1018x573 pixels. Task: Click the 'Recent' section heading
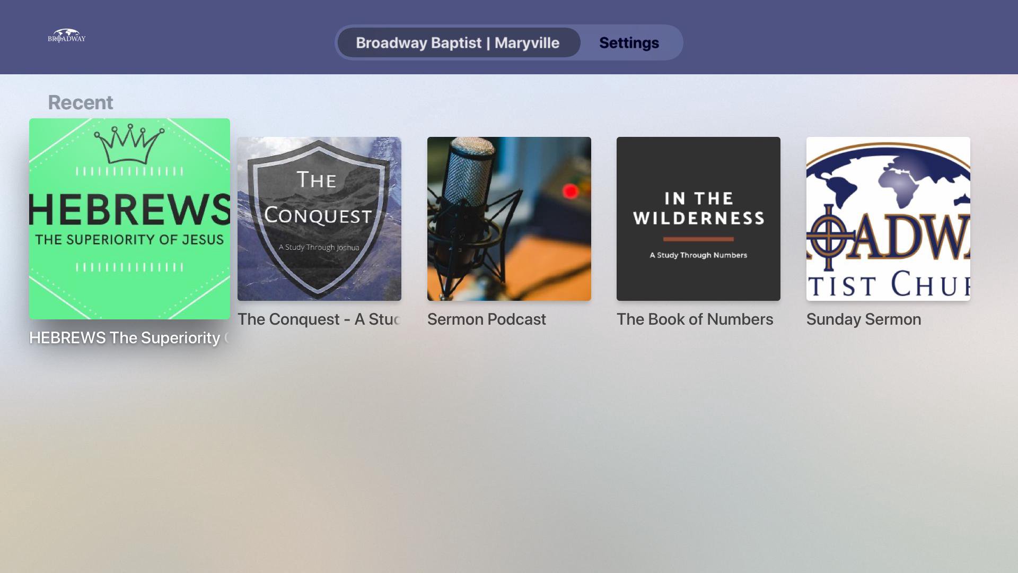click(x=81, y=102)
